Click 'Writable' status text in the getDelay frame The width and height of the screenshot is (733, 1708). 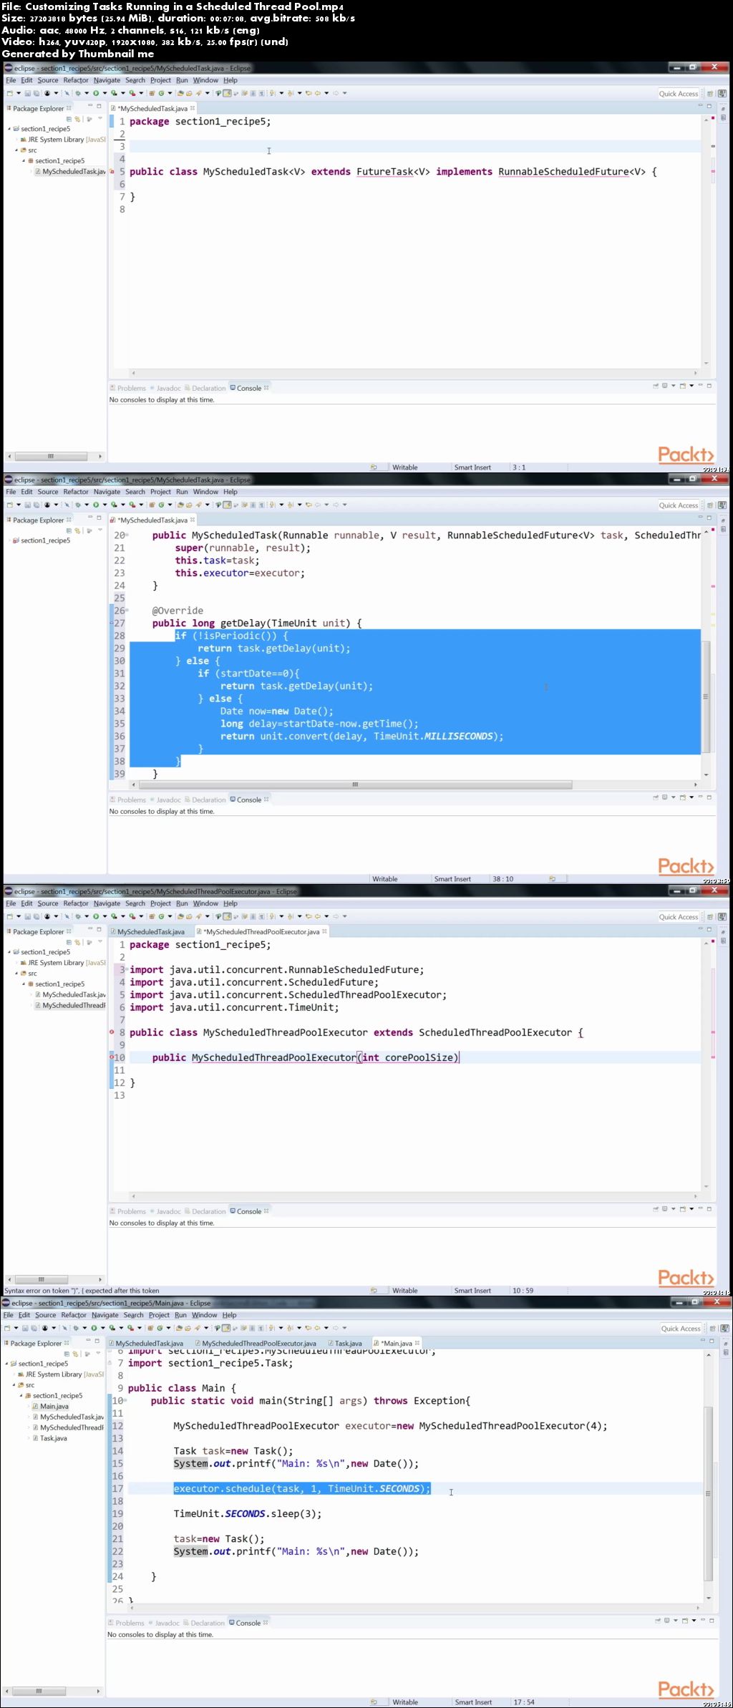tap(384, 879)
